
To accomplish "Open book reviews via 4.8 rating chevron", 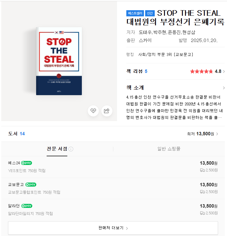I will (x=224, y=71).
